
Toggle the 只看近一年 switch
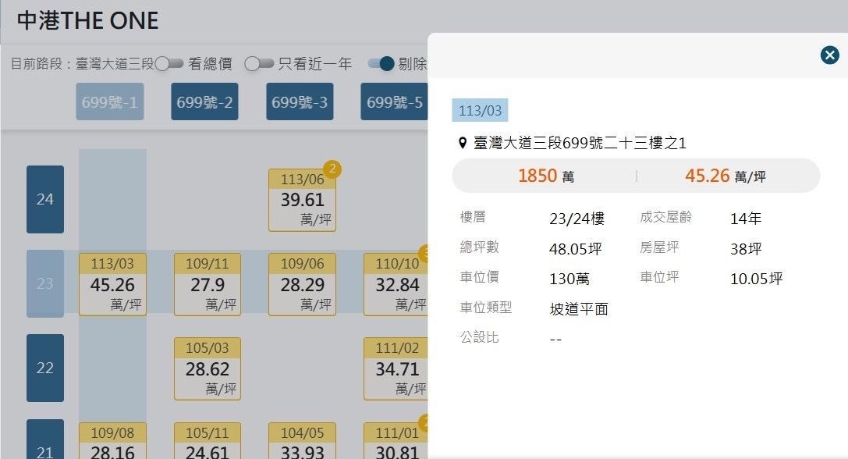pos(260,64)
